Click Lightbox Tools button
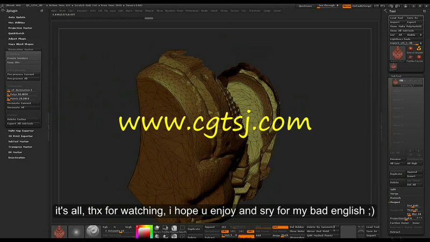 tap(406, 39)
